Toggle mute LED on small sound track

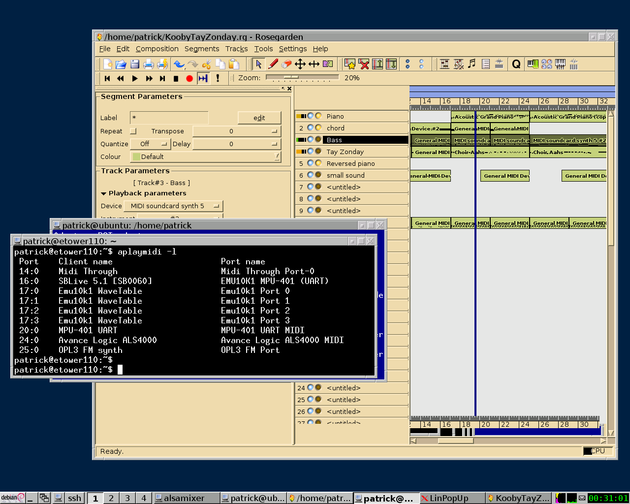pos(311,175)
